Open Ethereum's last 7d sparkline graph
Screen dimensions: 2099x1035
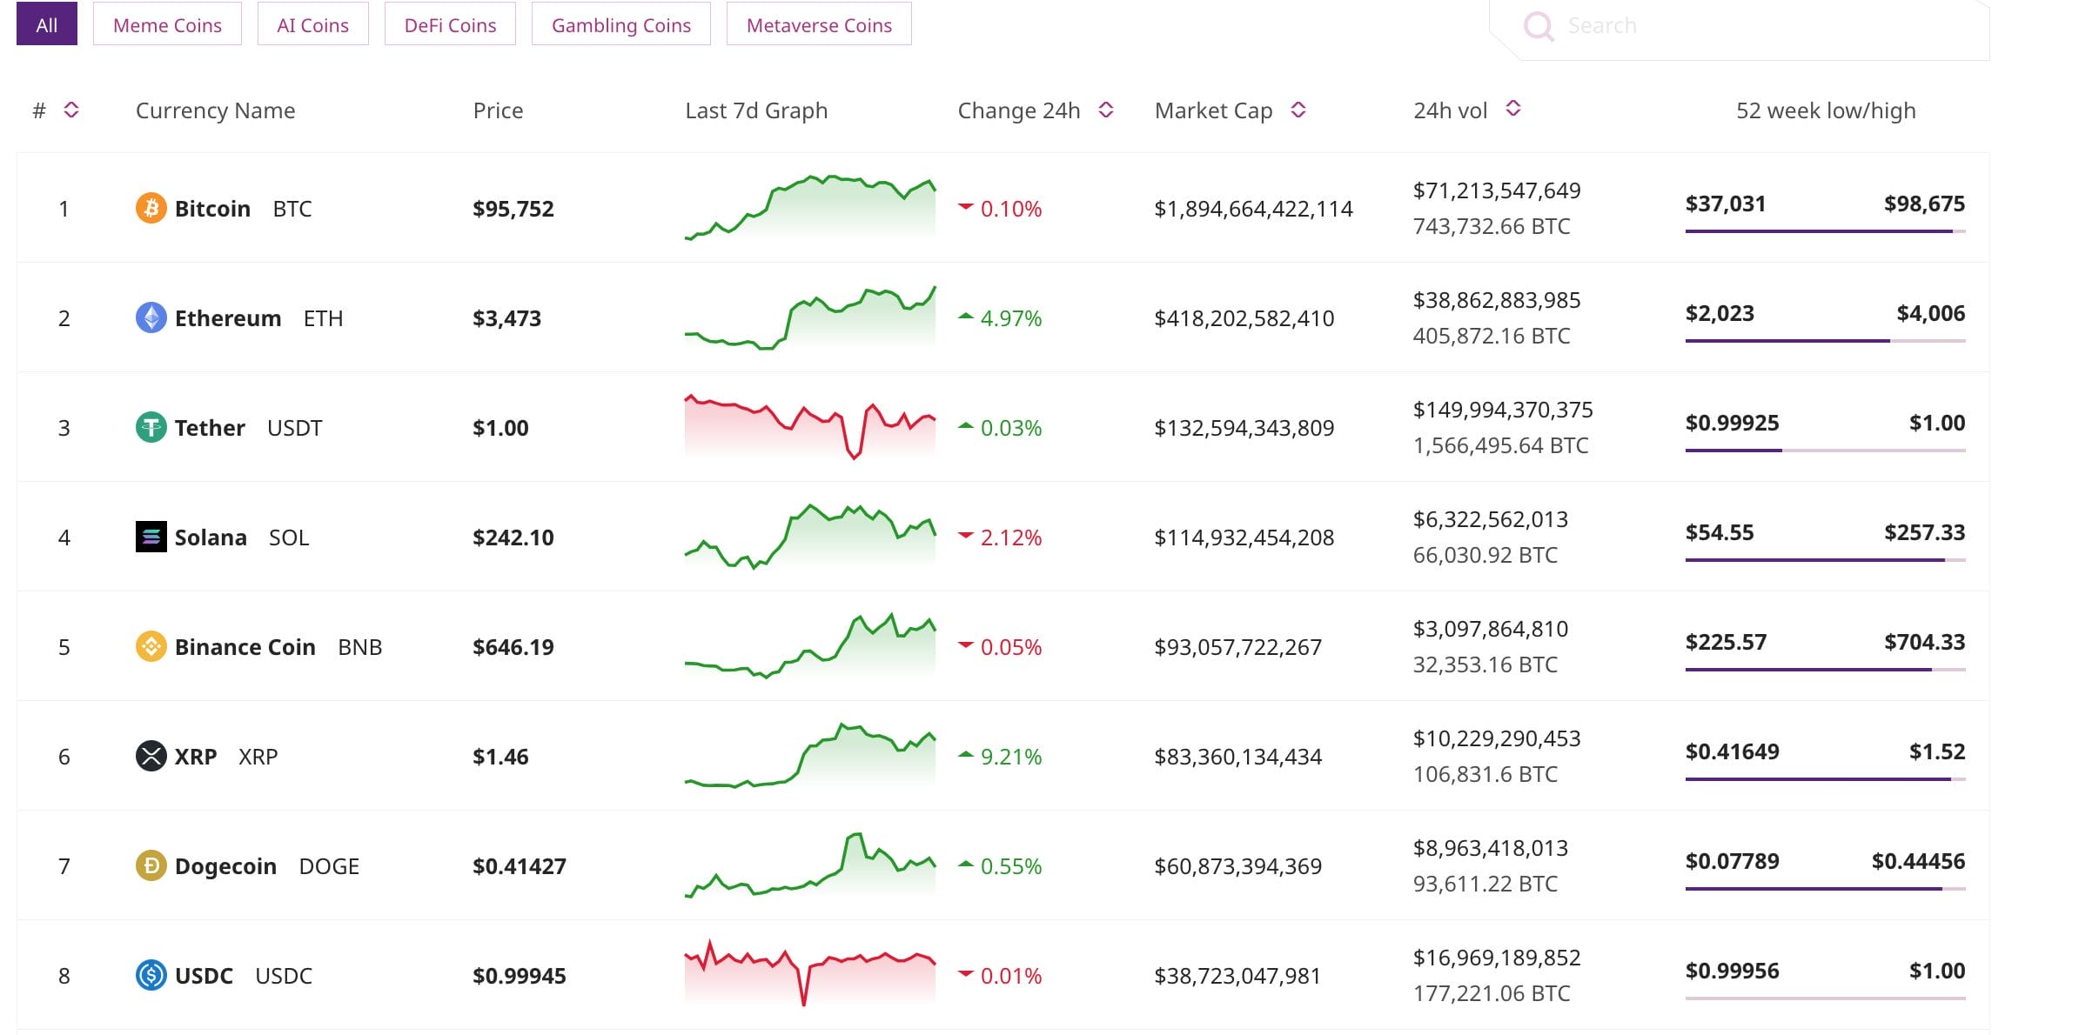click(x=810, y=317)
